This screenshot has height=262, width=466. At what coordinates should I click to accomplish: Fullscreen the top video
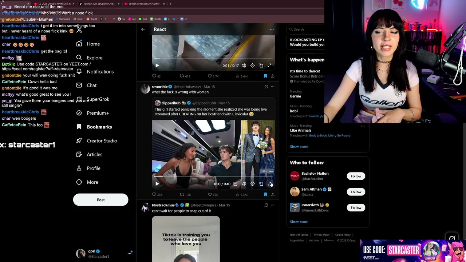coord(269,65)
